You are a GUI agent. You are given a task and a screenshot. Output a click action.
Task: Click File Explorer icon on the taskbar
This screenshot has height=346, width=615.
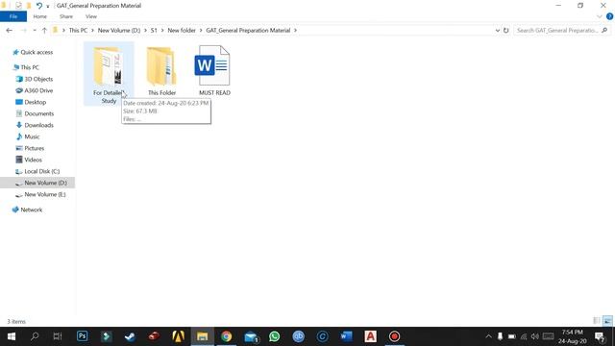(x=203, y=336)
